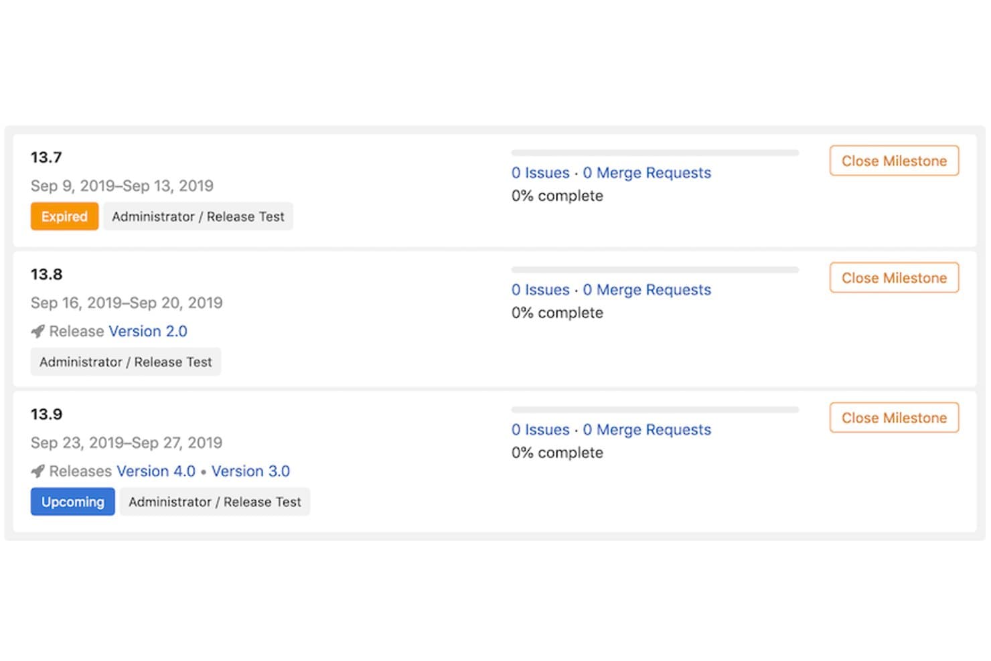Open the 13.8 milestone title
Viewport: 991px width, 661px height.
pyautogui.click(x=46, y=275)
